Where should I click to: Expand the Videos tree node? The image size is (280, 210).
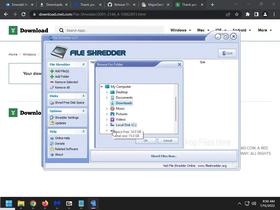107,119
